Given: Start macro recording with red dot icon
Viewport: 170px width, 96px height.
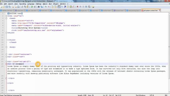Looking at the screenshot, I should tap(77, 7).
